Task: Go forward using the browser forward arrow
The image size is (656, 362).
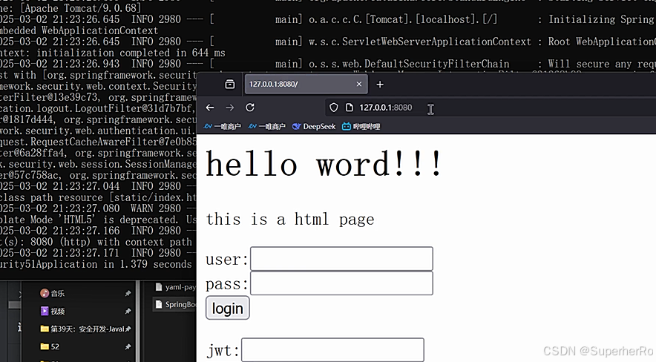Action: 230,108
